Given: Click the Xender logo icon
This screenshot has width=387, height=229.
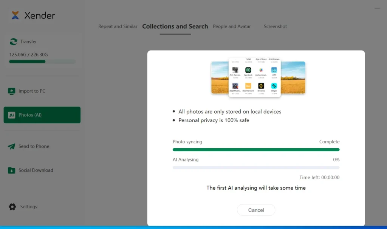Looking at the screenshot, I should [x=14, y=15].
